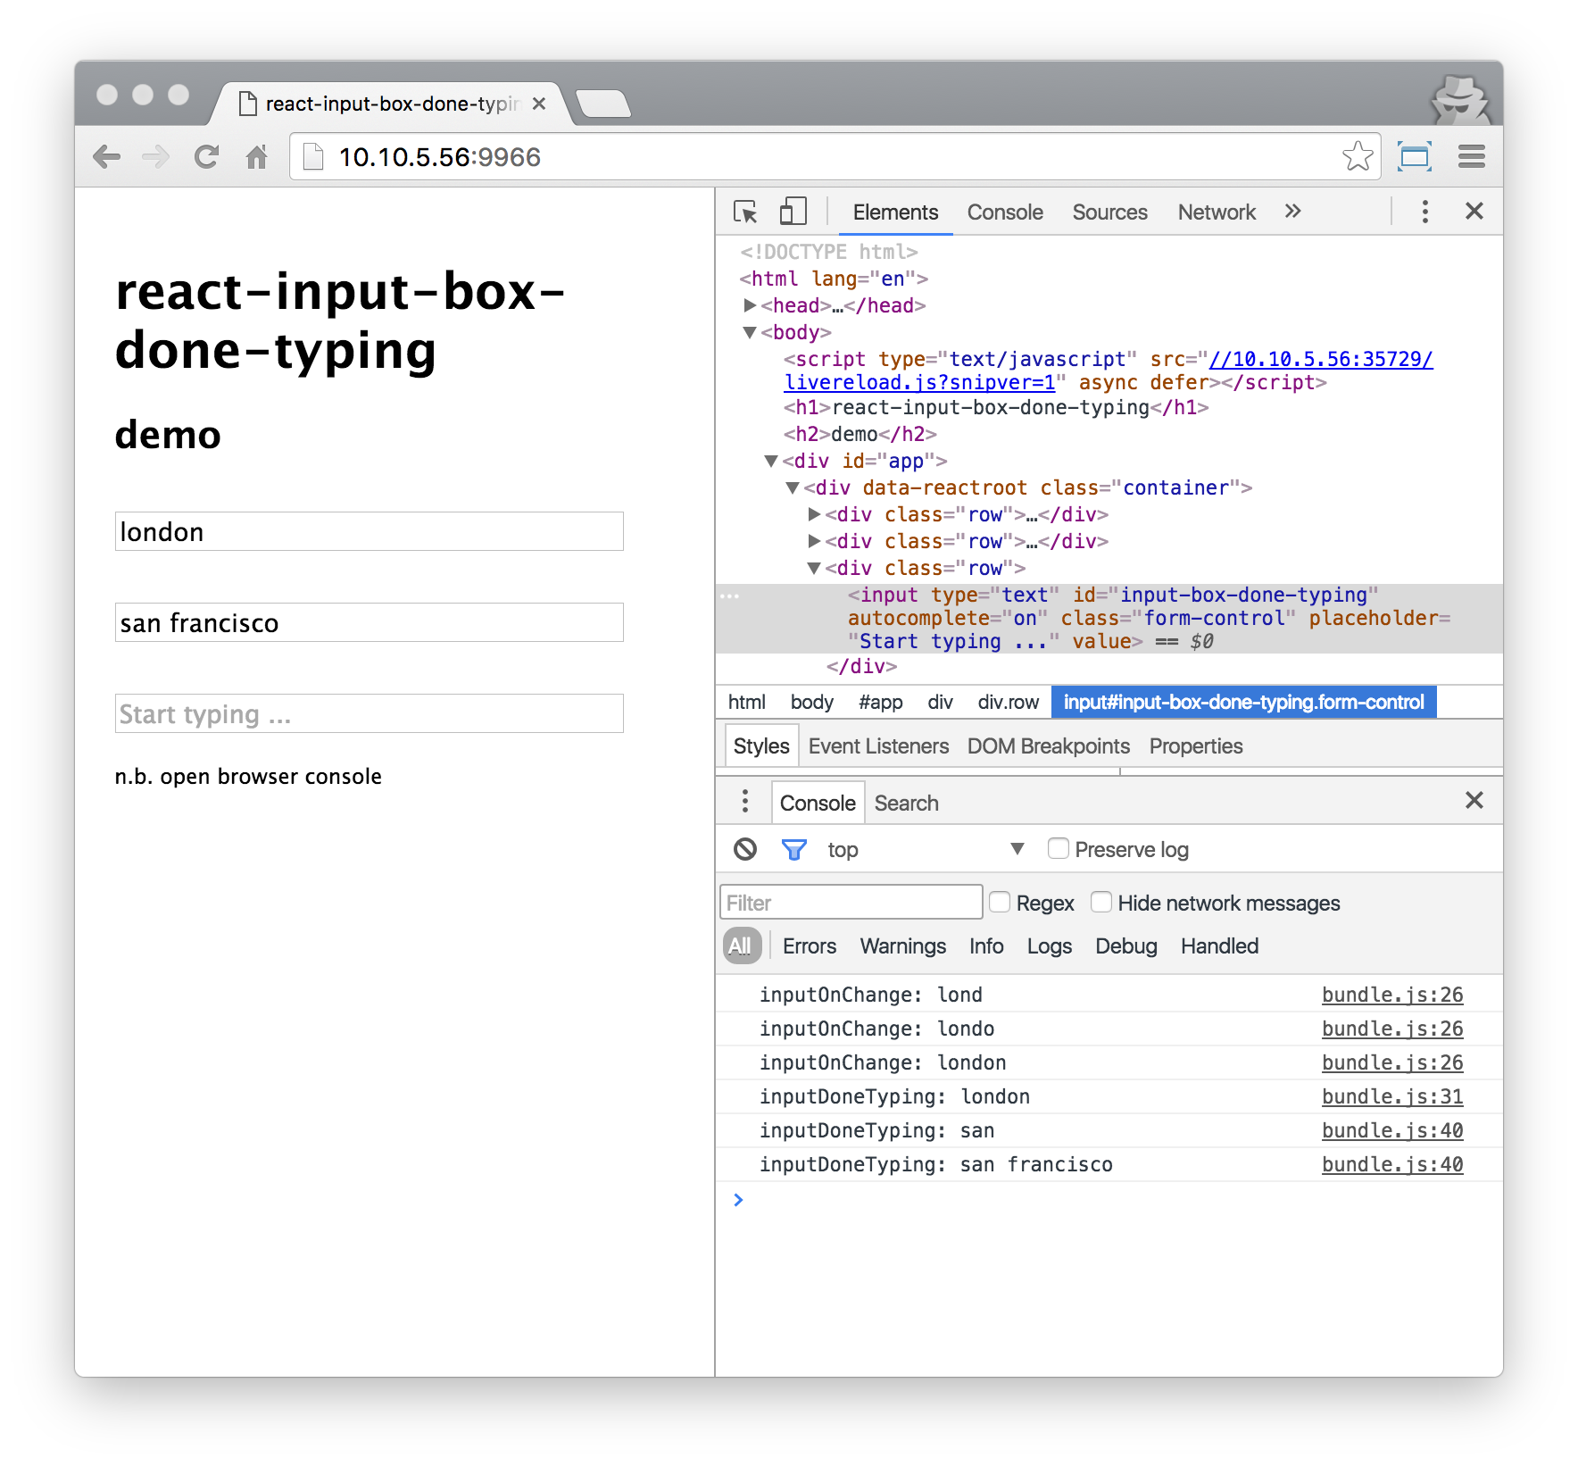Filter console to Info messages
The width and height of the screenshot is (1578, 1466).
(x=986, y=946)
